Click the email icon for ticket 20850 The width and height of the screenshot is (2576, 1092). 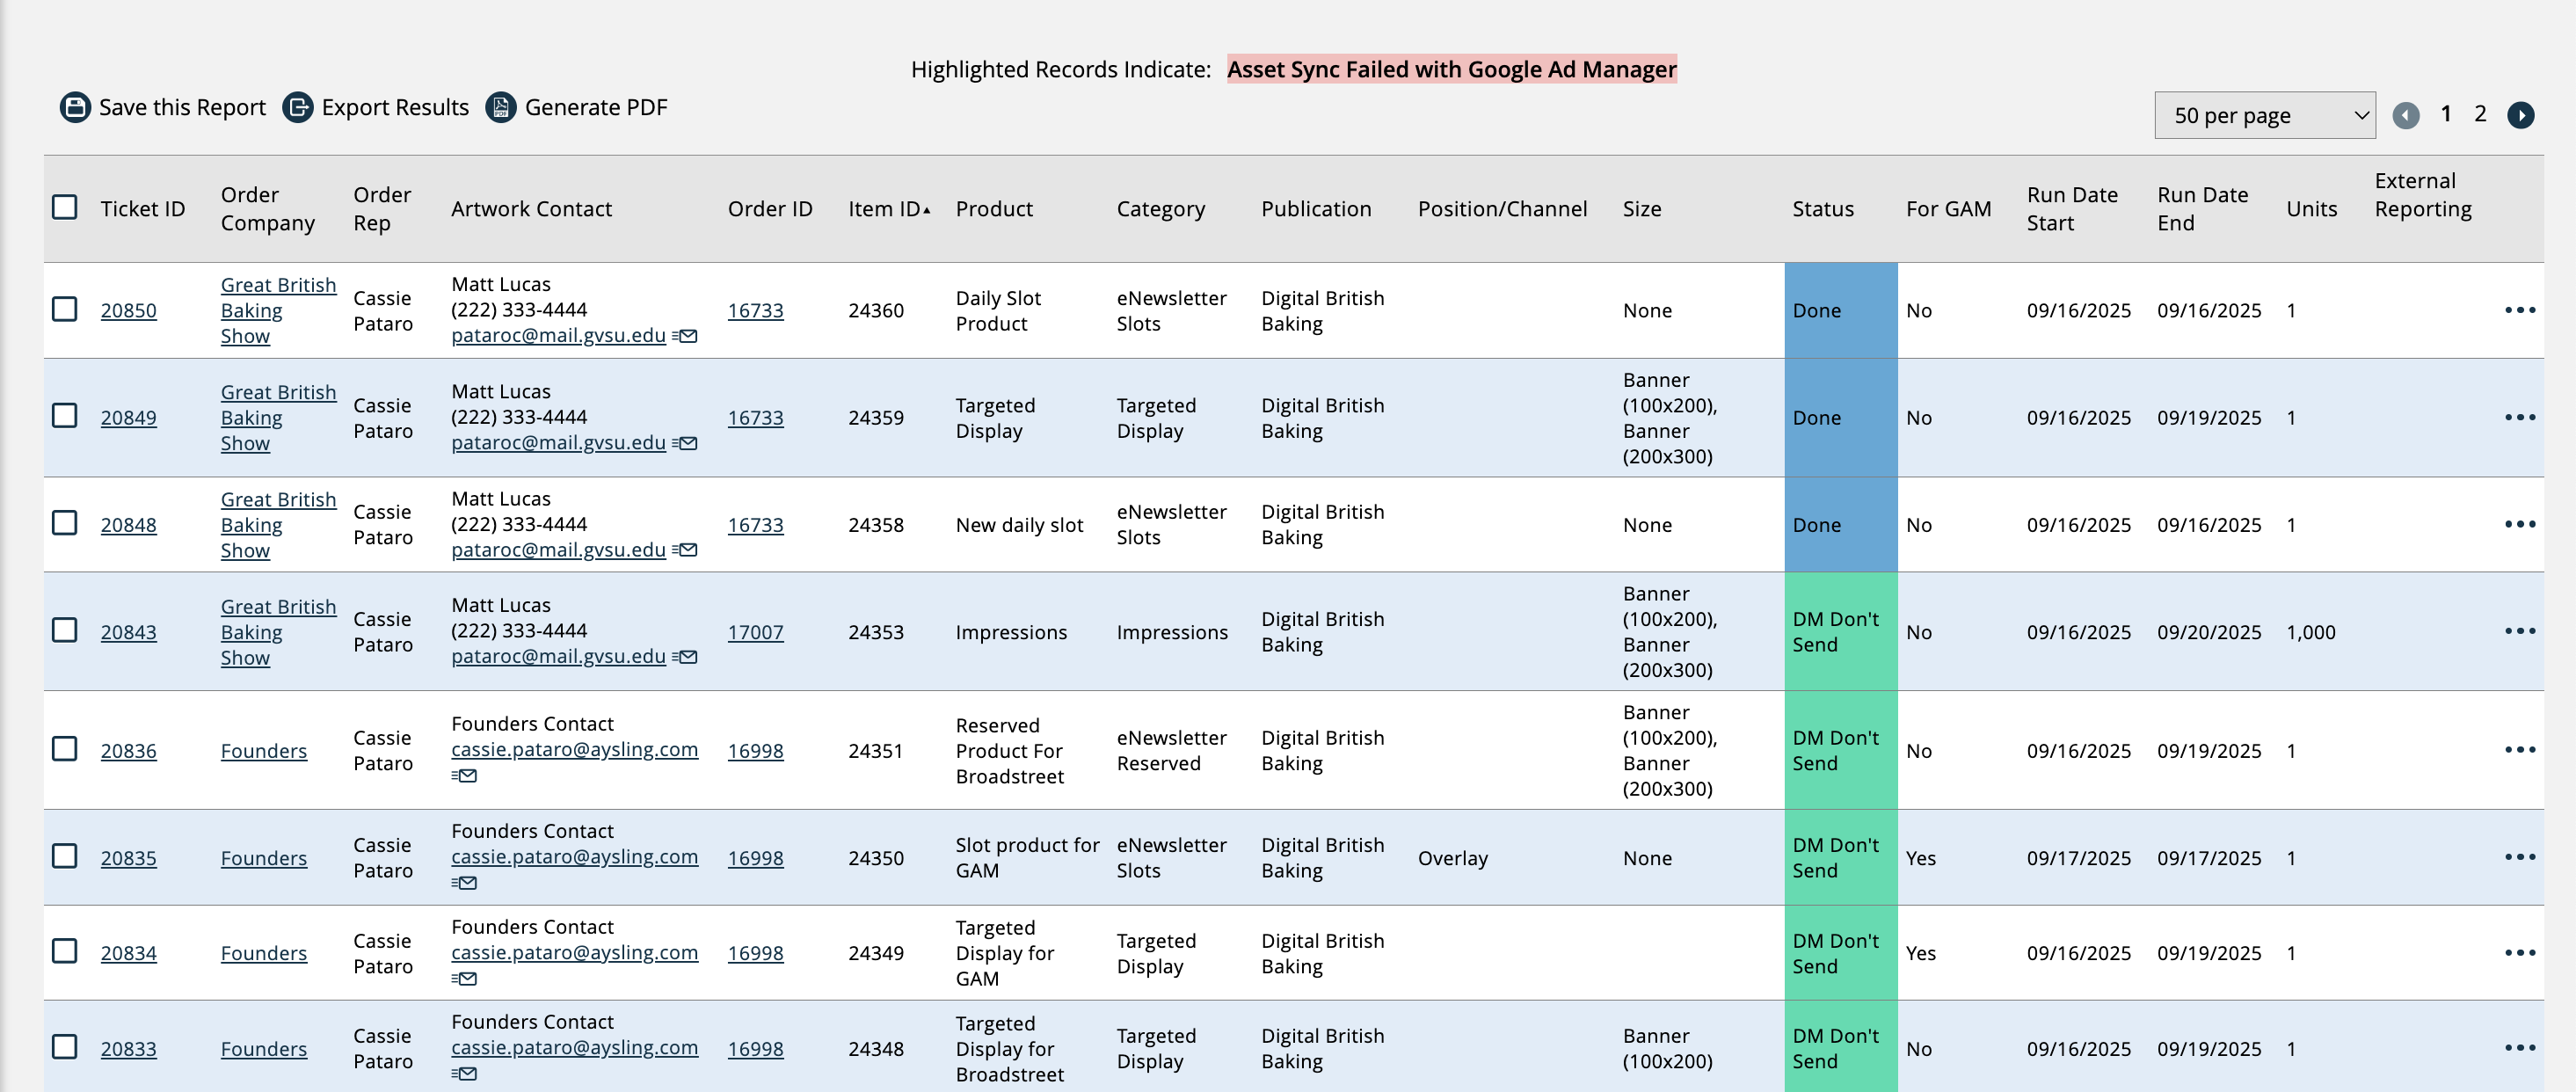click(686, 336)
